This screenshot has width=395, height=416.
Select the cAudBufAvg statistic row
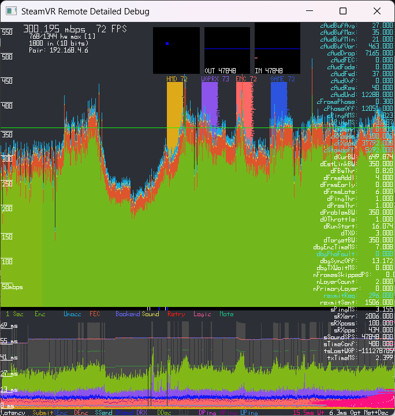point(356,25)
